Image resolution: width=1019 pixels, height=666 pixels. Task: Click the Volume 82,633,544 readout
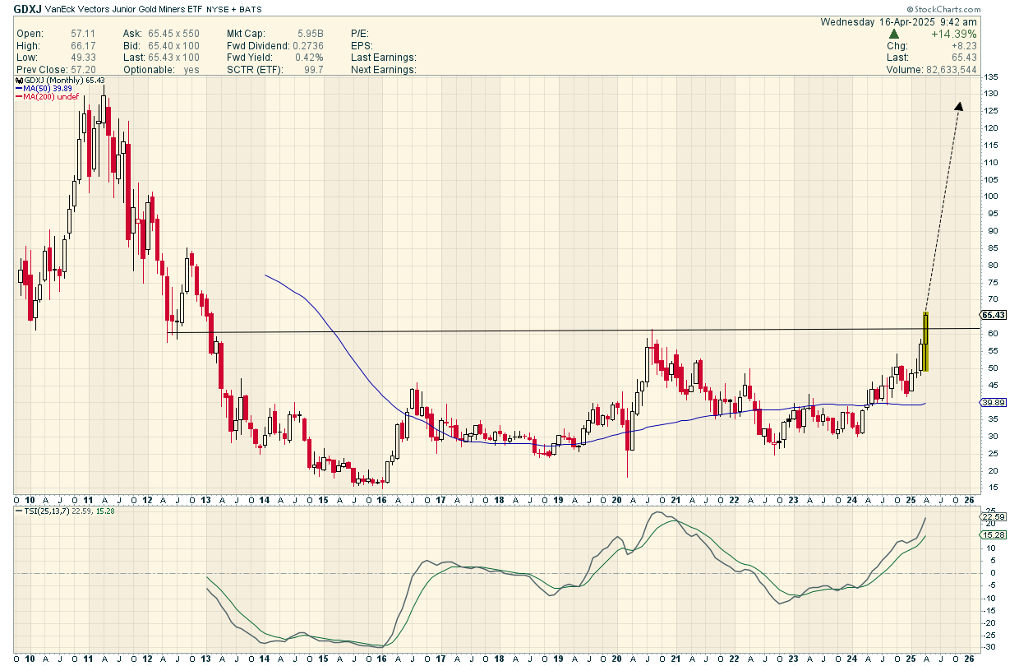(x=931, y=70)
